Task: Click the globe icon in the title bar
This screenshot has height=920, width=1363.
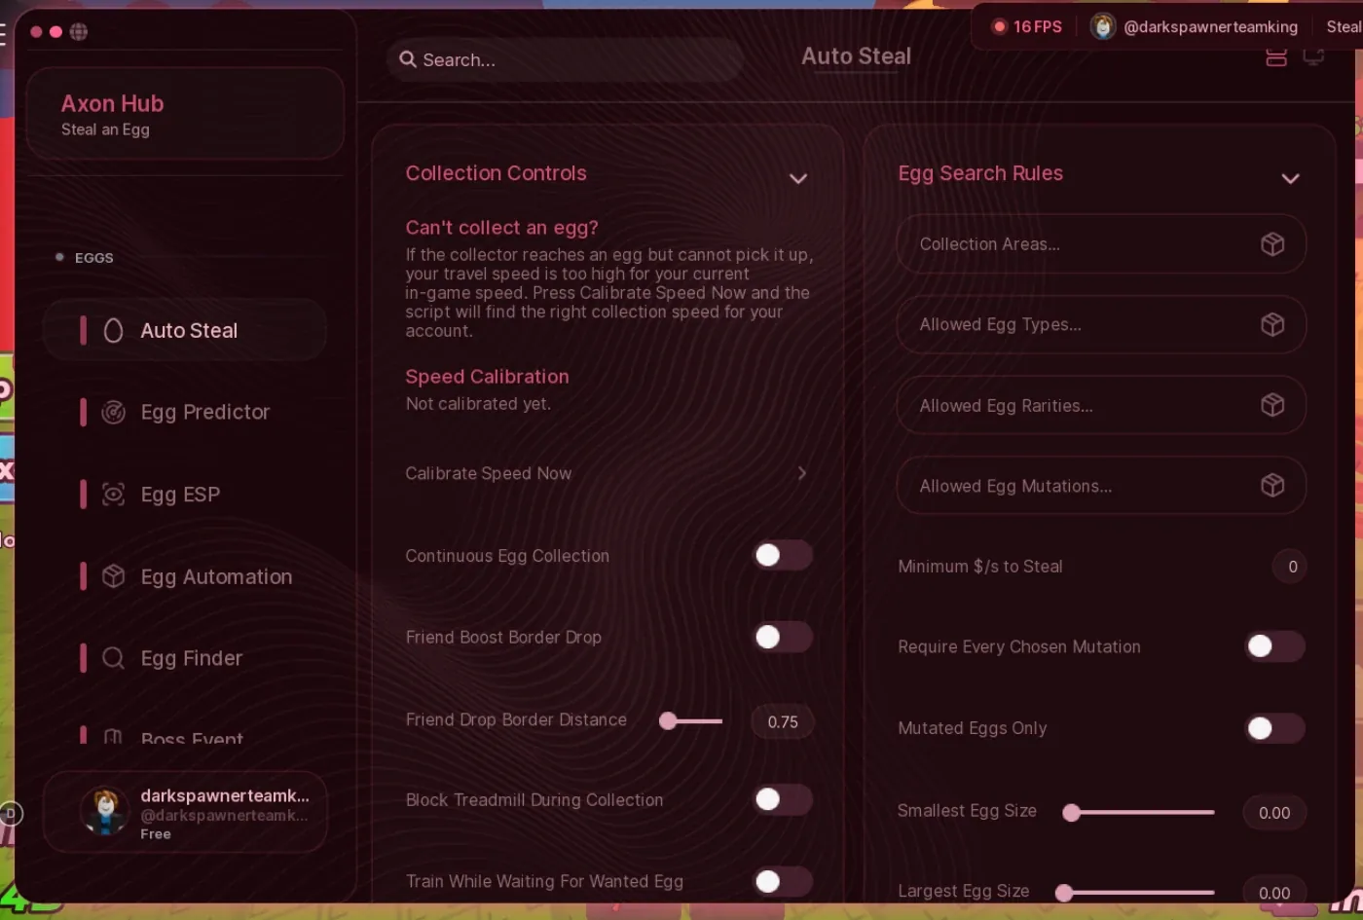Action: (x=79, y=32)
